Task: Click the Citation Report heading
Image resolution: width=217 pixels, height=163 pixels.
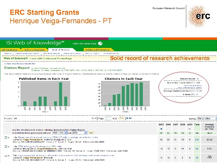Action: coord(17,68)
